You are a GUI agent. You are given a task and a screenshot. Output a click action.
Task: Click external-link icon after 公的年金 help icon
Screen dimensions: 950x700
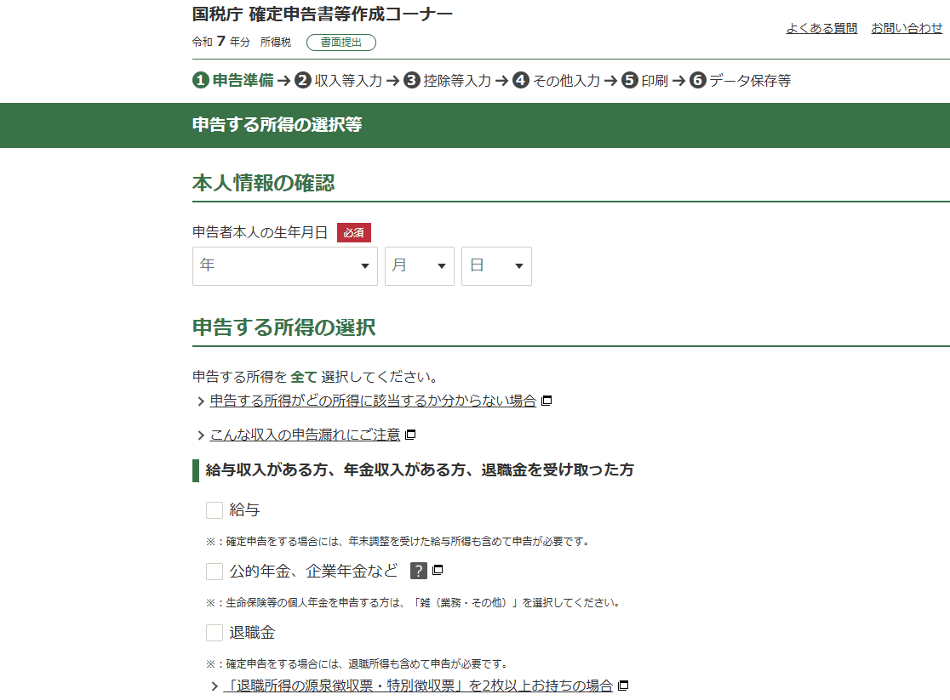[x=438, y=571]
